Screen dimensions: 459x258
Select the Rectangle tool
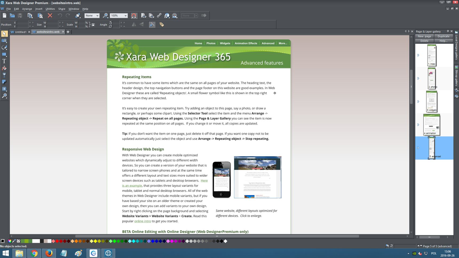click(4, 54)
